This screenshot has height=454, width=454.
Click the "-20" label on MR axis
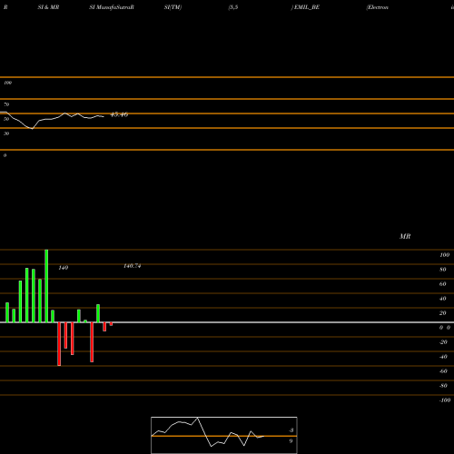443,342
